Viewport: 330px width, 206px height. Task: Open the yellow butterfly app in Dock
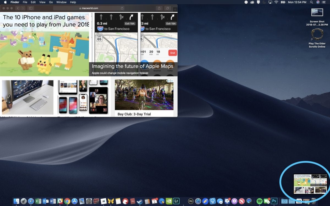coord(111,201)
